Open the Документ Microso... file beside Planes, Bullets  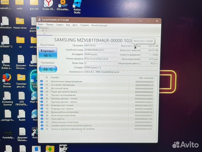(x=21, y=62)
